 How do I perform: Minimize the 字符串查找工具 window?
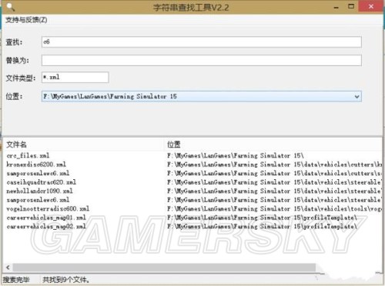[336, 7]
